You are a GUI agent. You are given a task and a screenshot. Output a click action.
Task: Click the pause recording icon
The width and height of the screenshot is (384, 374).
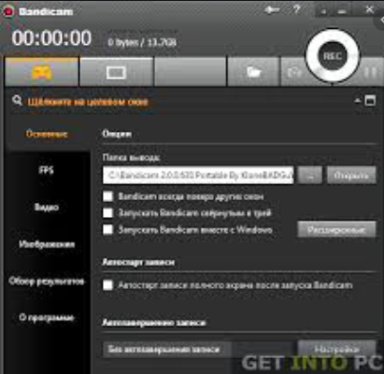click(x=371, y=72)
